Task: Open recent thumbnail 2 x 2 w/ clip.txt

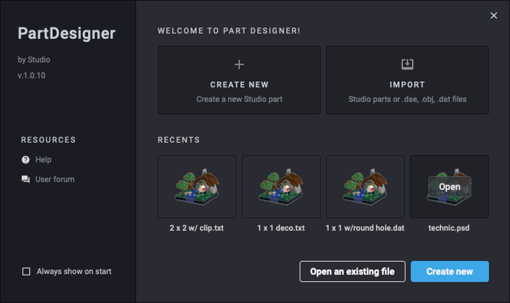Action: click(197, 186)
